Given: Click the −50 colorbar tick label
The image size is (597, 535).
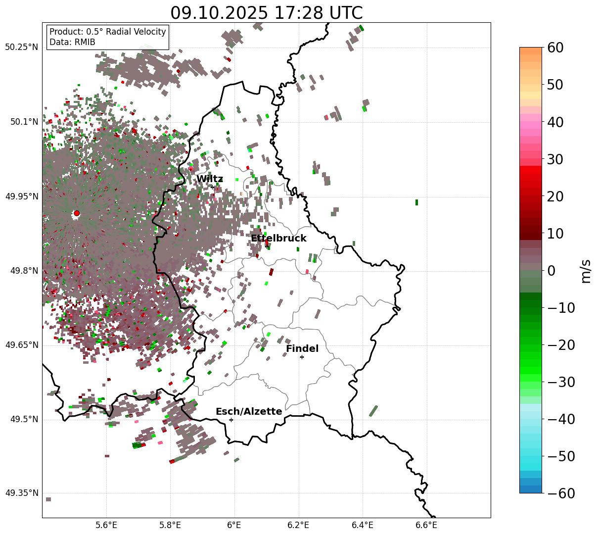Looking at the screenshot, I should pos(561,456).
